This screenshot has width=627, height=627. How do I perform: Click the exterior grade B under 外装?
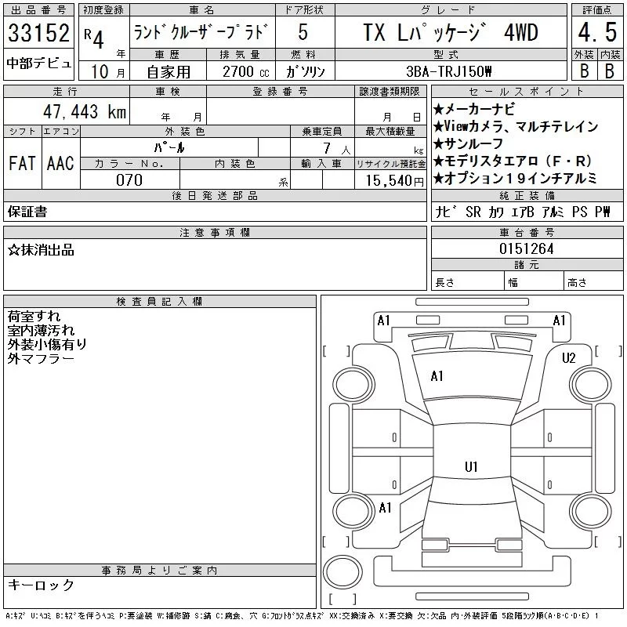pyautogui.click(x=585, y=71)
